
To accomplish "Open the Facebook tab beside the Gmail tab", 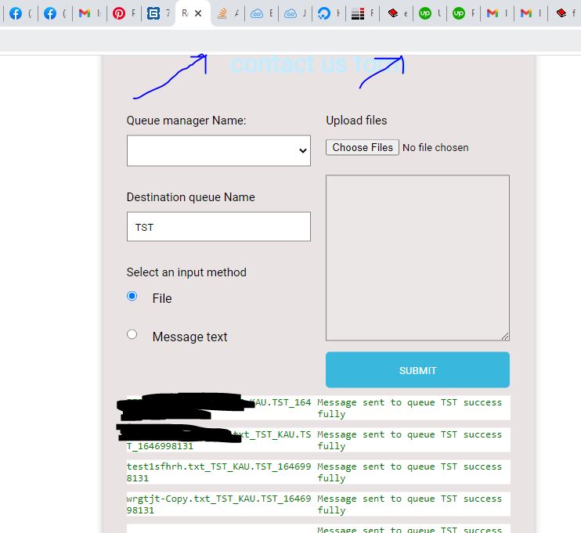I will (x=55, y=14).
